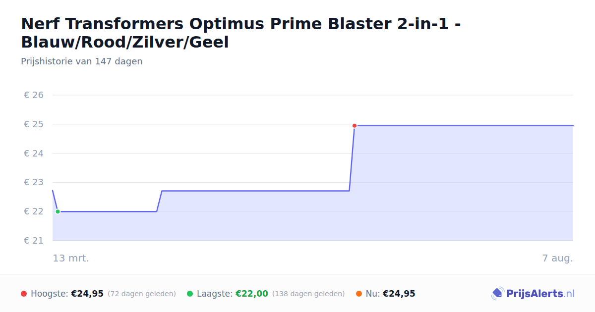
Task: Click the '72 dagen geleden' note
Action: pyautogui.click(x=142, y=294)
